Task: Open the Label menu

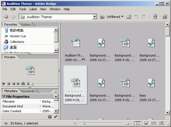Action: click(x=33, y=9)
